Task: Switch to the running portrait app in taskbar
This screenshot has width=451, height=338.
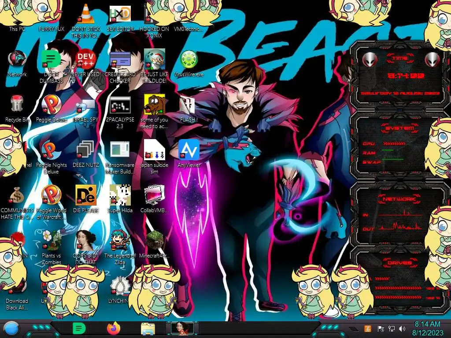Action: click(x=182, y=329)
